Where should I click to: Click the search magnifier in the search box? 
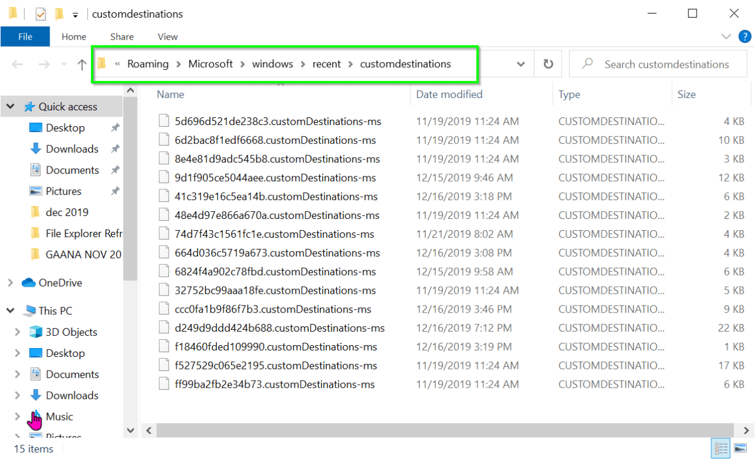coord(587,64)
